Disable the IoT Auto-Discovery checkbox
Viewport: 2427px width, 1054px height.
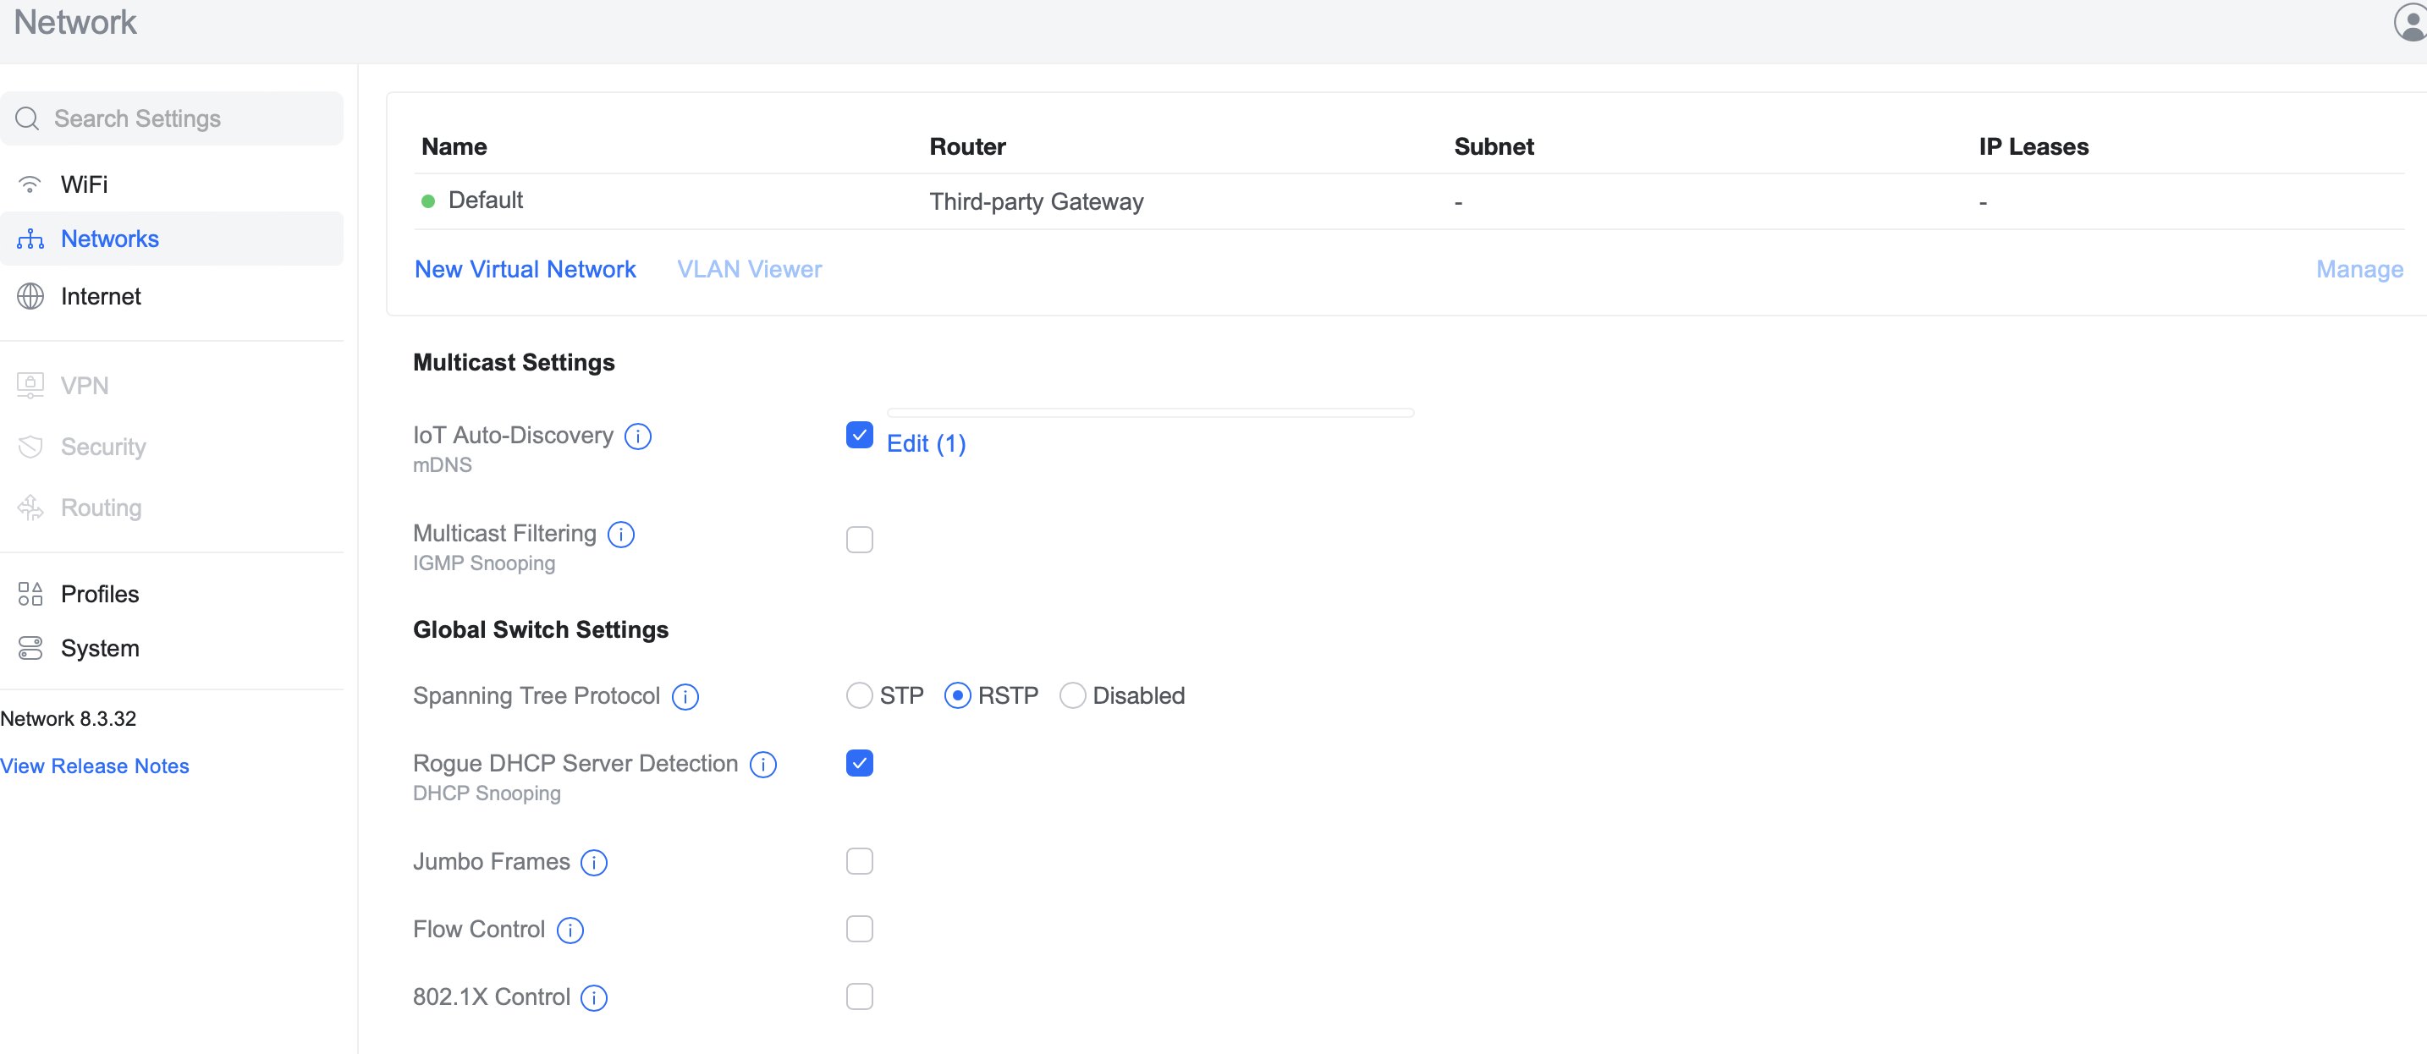[x=859, y=435]
